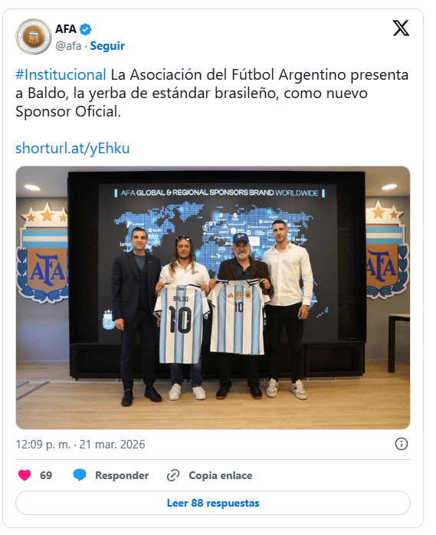Screen dimensions: 436x535
Task: Click the tweet timestamp 12:09 p. m.
Action: pyautogui.click(x=43, y=445)
